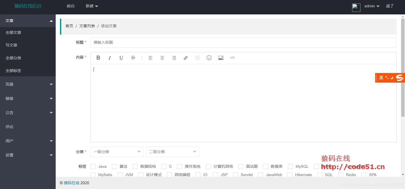This screenshot has width=405, height=189.
Task: Open the 二级分类 dropdown
Action: (173, 152)
